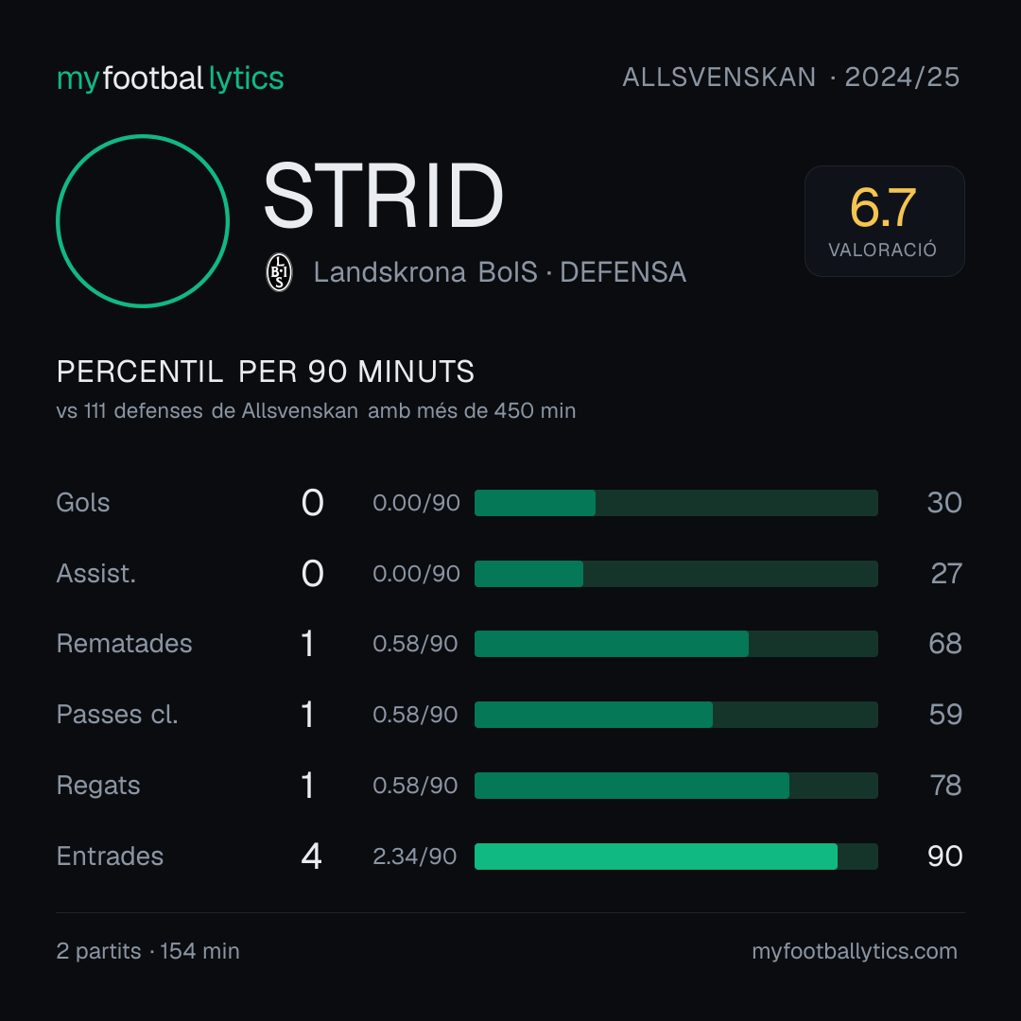
Task: Click the Passes cl. percentile bar
Action: click(676, 715)
